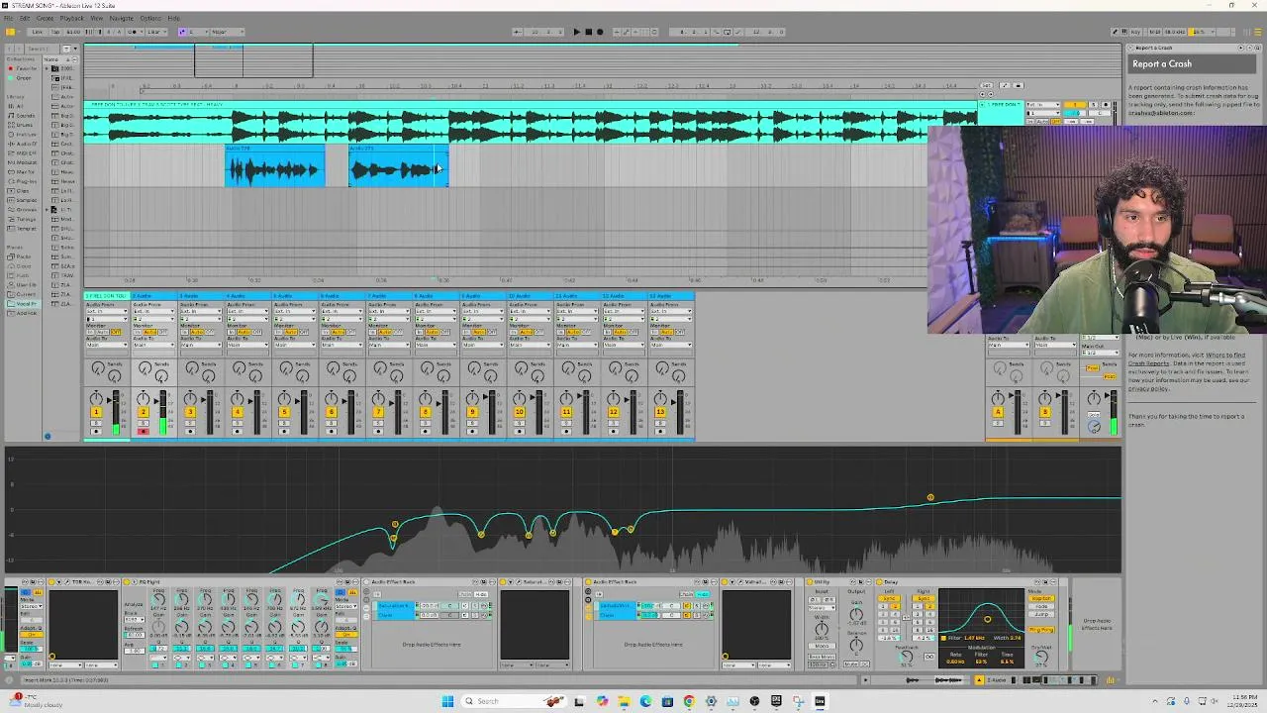The height and width of the screenshot is (713, 1267).
Task: Click the Link button in control bar
Action: tap(37, 32)
